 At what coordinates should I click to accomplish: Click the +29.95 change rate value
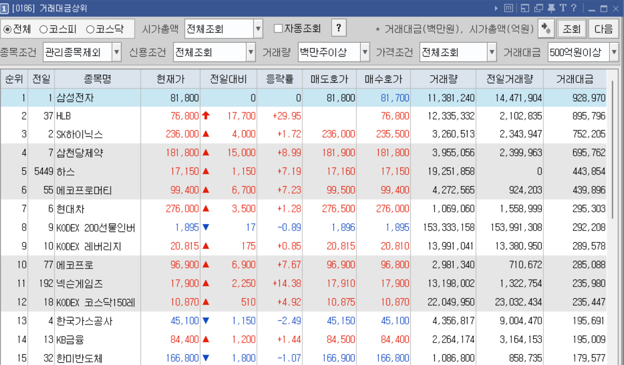[x=286, y=116]
